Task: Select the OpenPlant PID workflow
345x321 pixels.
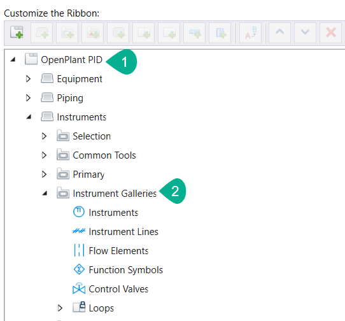Action: [71, 60]
